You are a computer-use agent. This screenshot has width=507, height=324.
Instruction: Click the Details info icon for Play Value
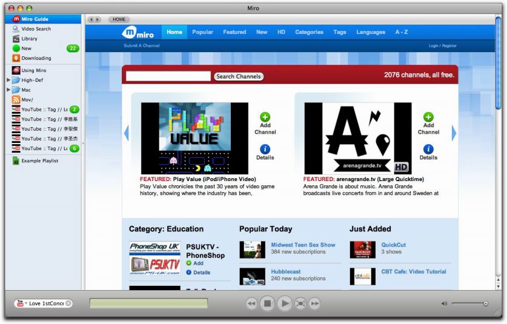click(x=265, y=149)
